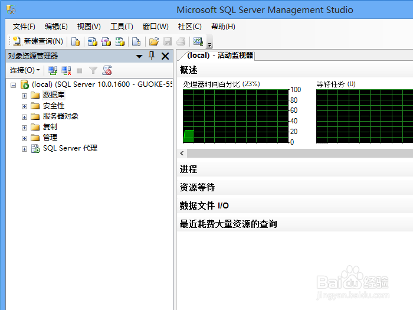Select SQL Server 代理 tree item
The image size is (413, 310).
tap(70, 148)
